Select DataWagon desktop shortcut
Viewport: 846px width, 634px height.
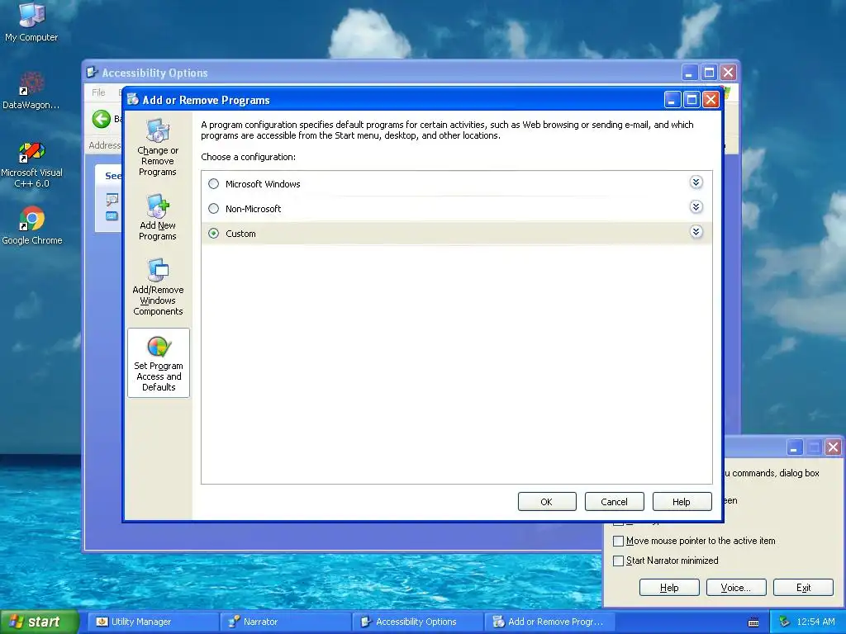tap(31, 90)
